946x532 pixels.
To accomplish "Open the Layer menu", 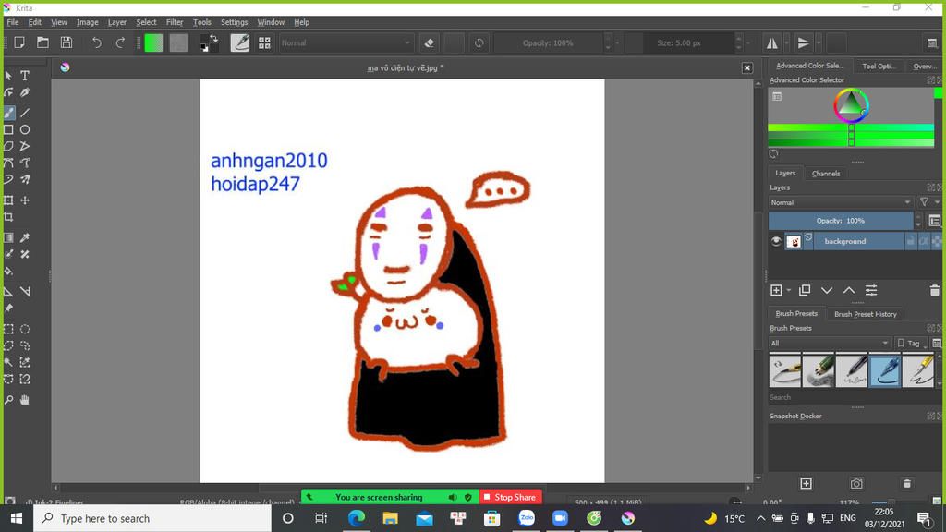I will pyautogui.click(x=117, y=22).
